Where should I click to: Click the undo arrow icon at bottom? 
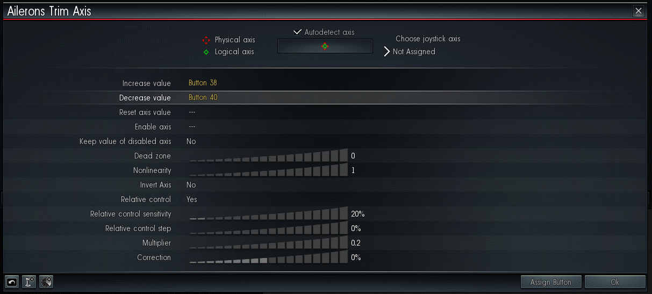point(12,282)
